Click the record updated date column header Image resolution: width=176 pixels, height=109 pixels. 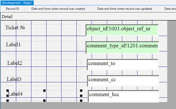tap(124, 9)
